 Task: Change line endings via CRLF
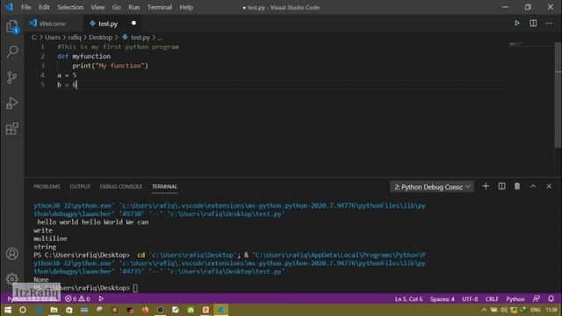(492, 298)
